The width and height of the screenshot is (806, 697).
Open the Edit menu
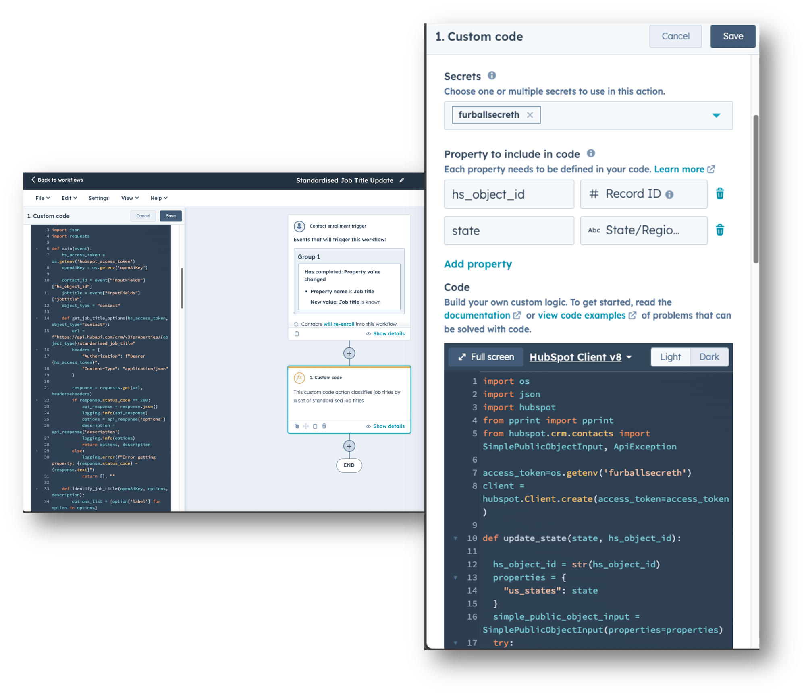coord(69,198)
